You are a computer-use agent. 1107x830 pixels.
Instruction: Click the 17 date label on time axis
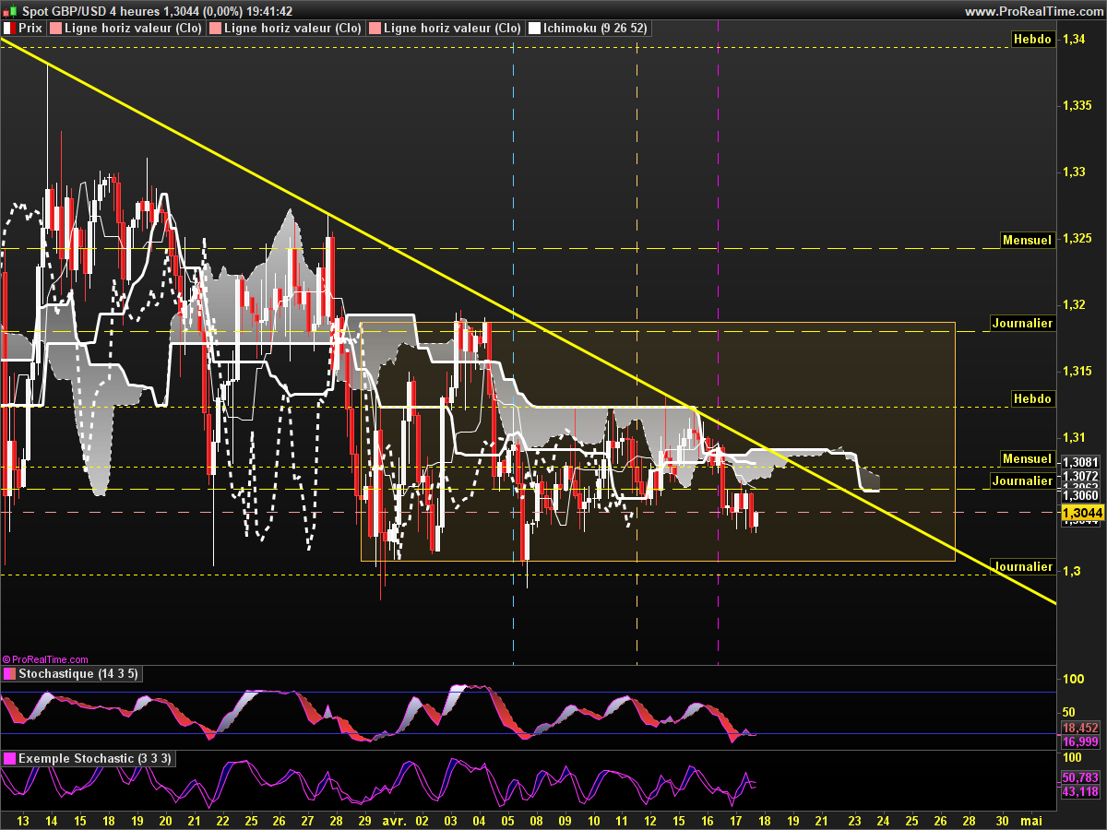pyautogui.click(x=736, y=820)
